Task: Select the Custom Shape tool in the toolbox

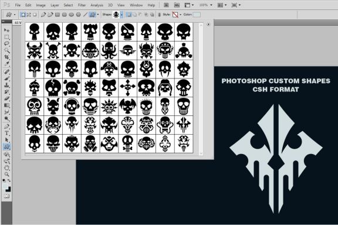Action: pyautogui.click(x=6, y=146)
